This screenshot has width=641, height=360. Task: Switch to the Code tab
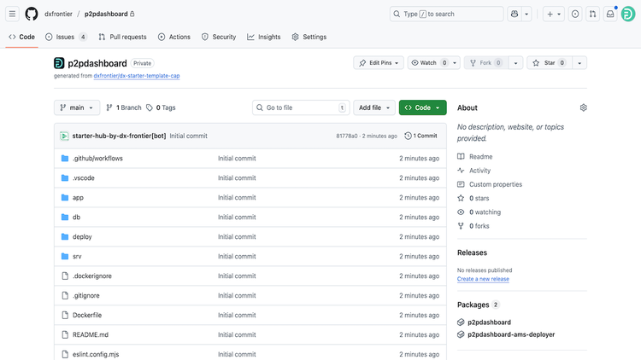pyautogui.click(x=21, y=37)
